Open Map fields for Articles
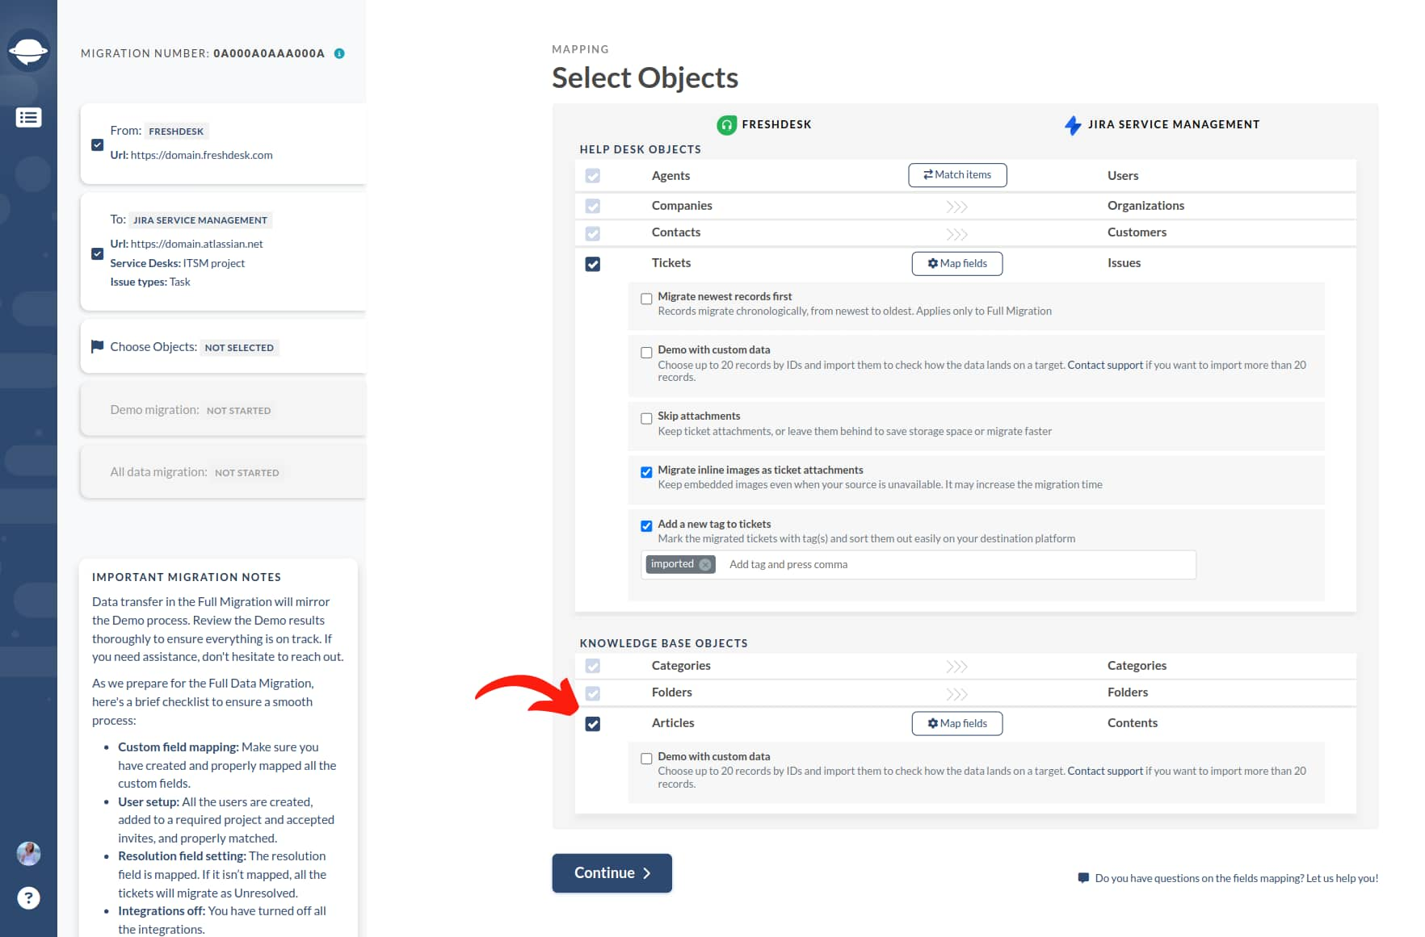 click(957, 724)
